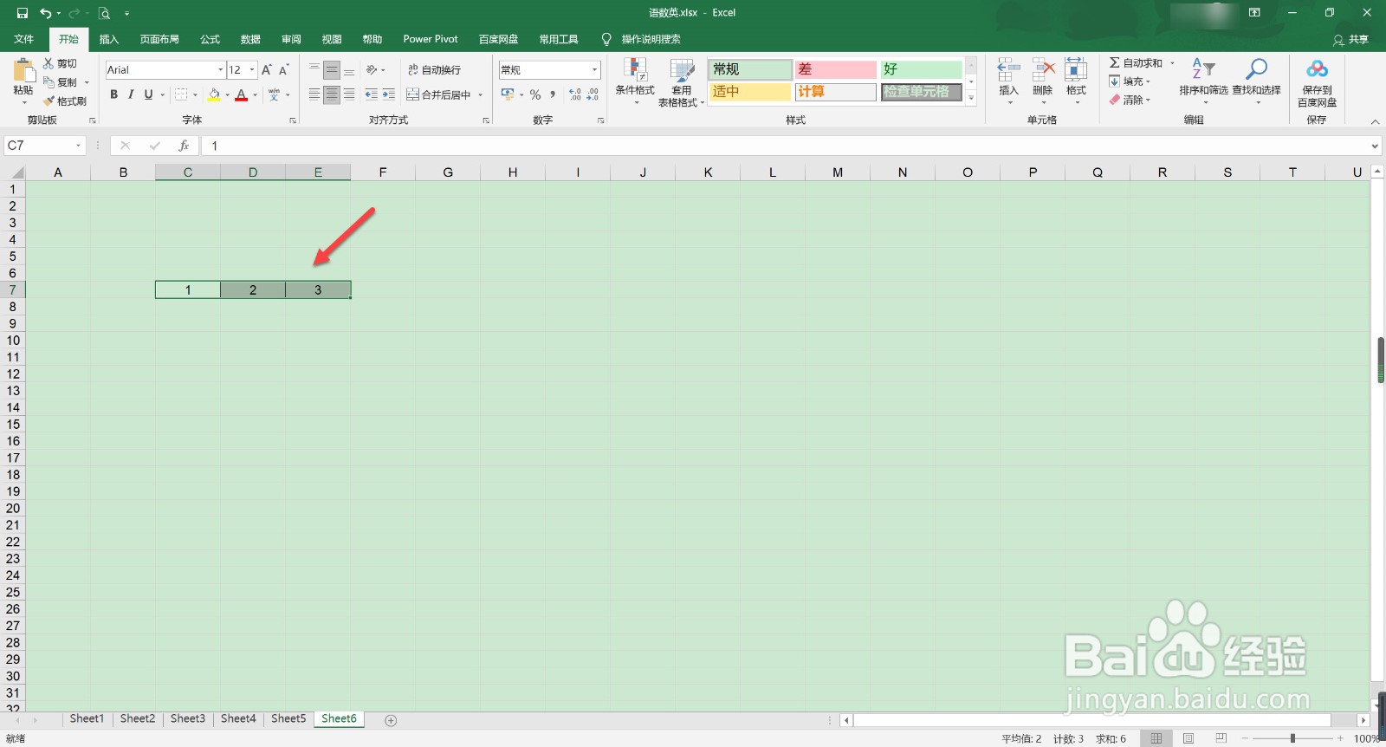
Task: Click the insert function fx icon
Action: [x=184, y=146]
